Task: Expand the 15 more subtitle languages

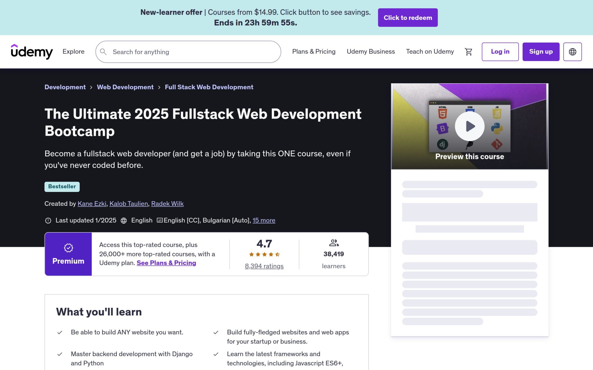Action: pyautogui.click(x=264, y=220)
